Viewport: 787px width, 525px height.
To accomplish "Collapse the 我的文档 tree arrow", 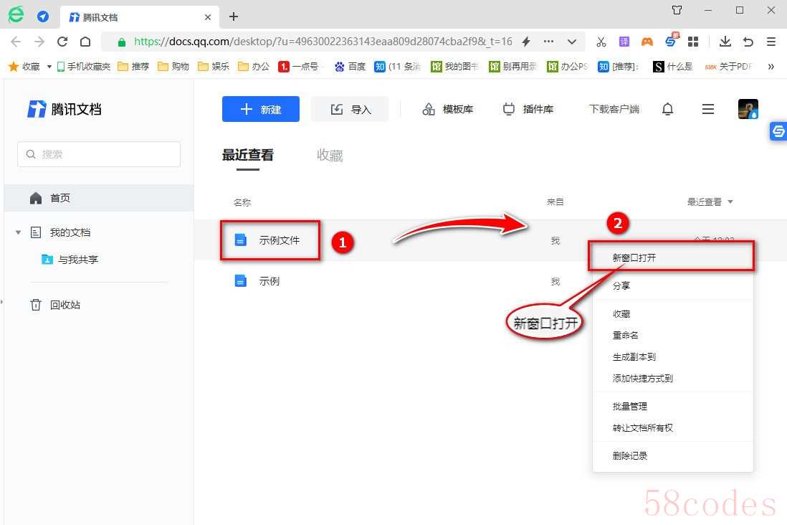I will click(x=18, y=232).
